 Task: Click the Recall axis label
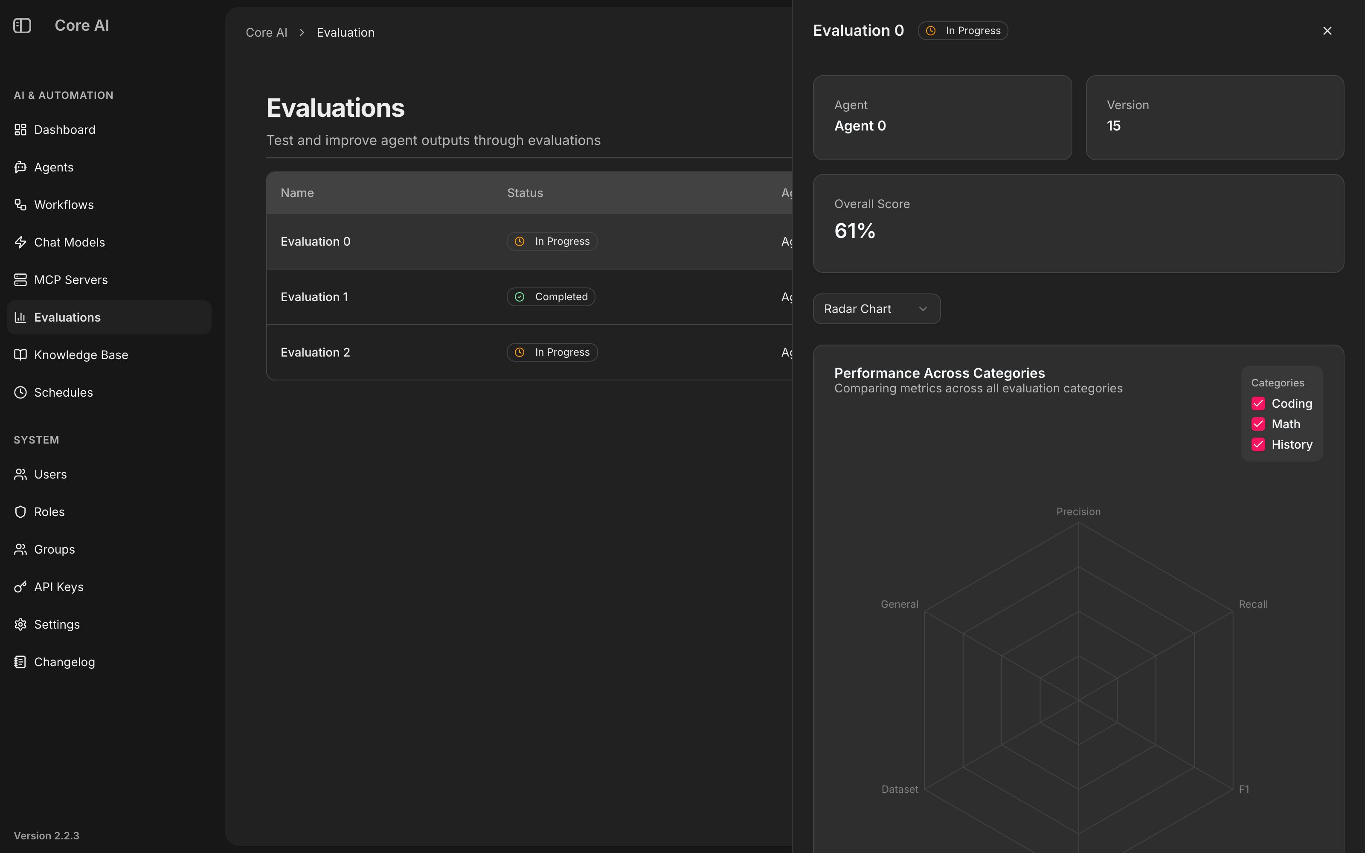1253,604
